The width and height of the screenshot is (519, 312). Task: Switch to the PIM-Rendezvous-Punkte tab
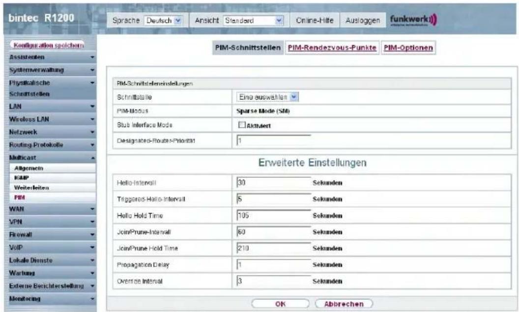click(x=332, y=48)
